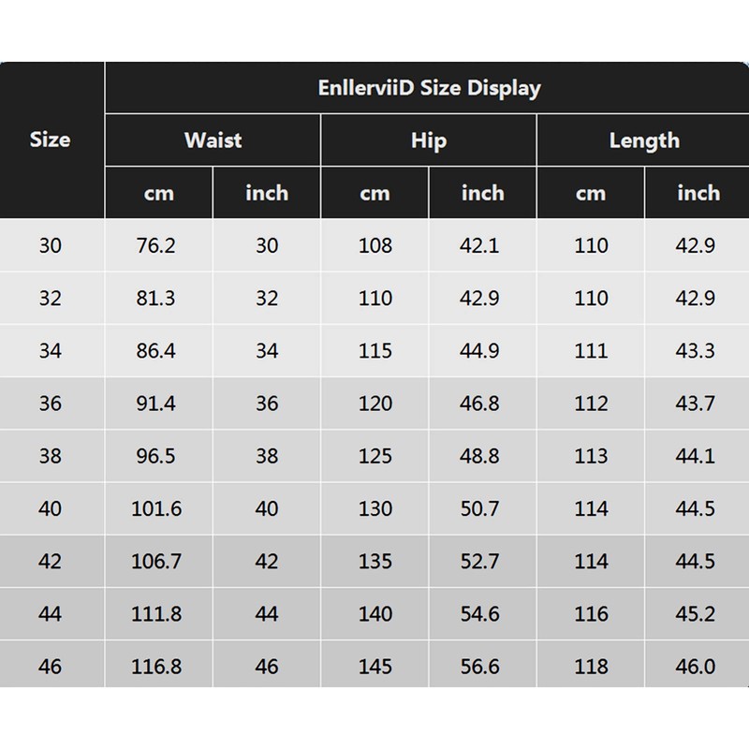The image size is (749, 749).
Task: Click the inch subheader under Hip
Action: [482, 193]
